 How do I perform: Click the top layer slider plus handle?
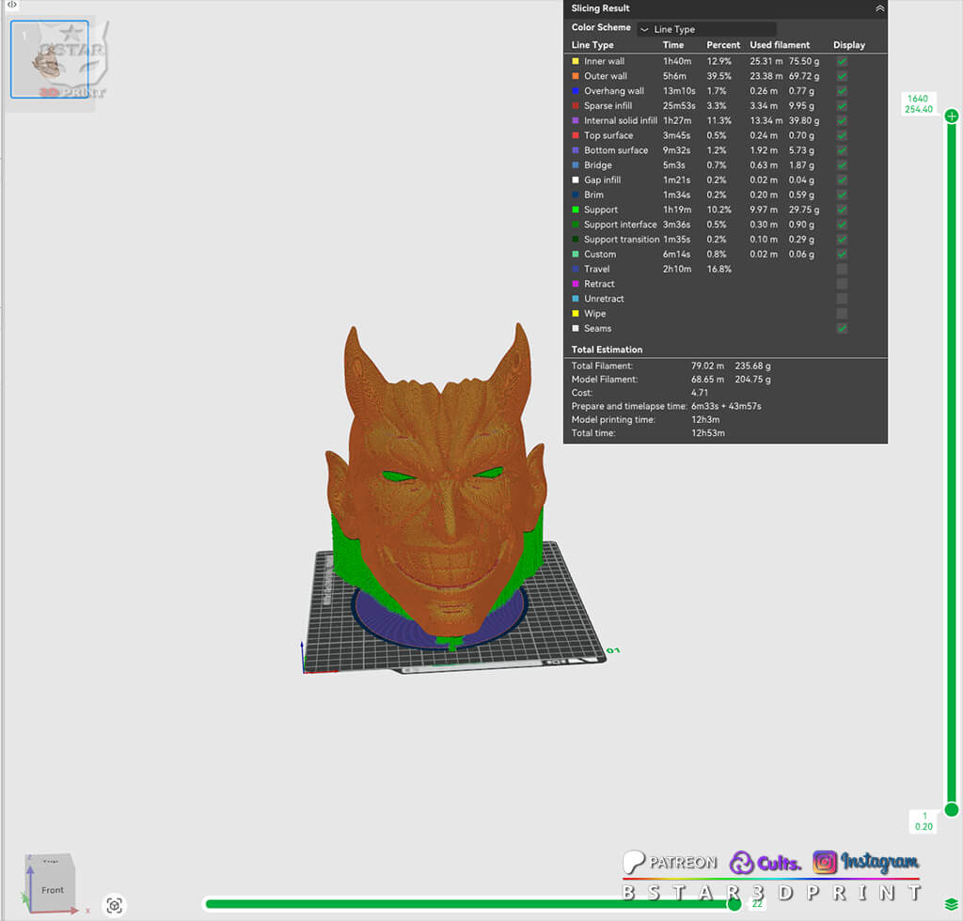coord(952,117)
